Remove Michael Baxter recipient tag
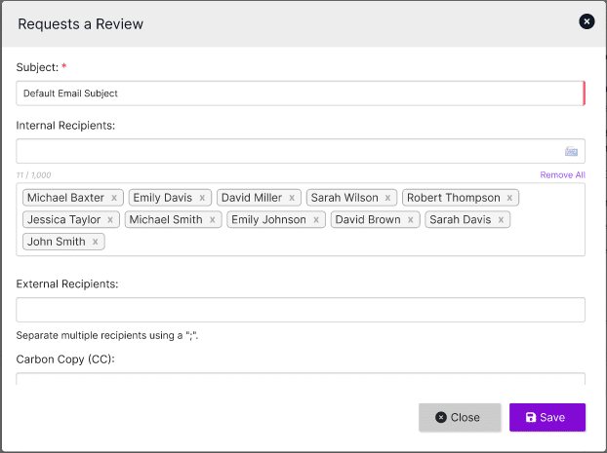Image resolution: width=607 pixels, height=453 pixels. [114, 198]
